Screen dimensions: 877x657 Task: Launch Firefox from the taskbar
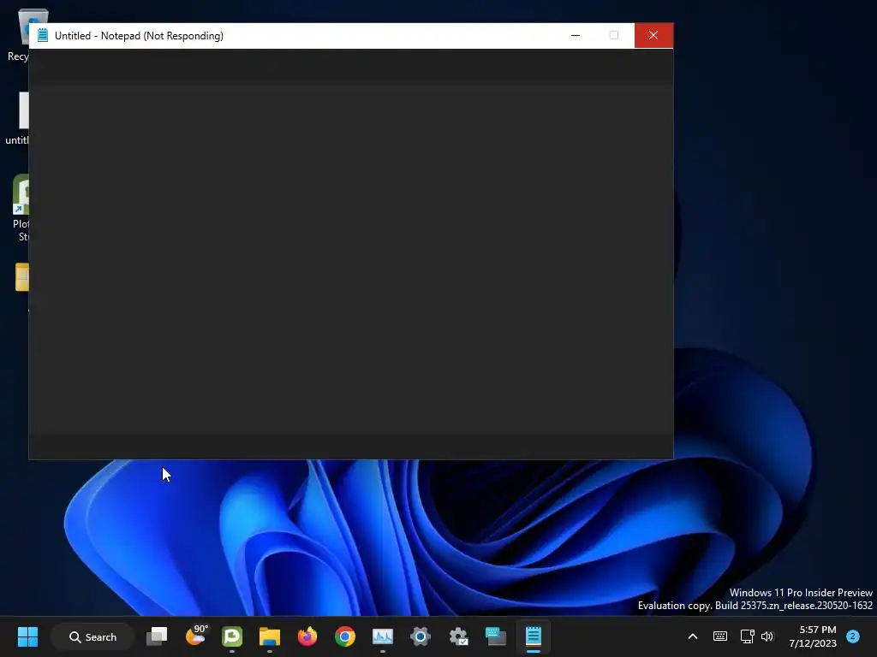click(x=307, y=636)
